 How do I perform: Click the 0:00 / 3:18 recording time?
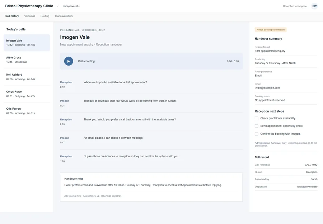233,61
